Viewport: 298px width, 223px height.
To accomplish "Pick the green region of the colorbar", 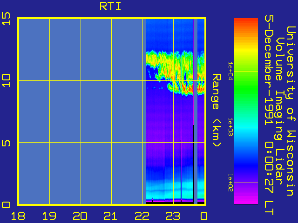I will point(246,89).
